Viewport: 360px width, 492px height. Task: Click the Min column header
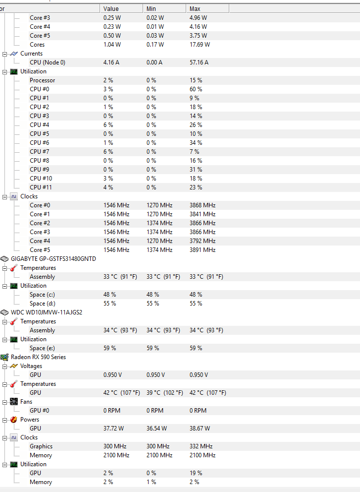[164, 8]
